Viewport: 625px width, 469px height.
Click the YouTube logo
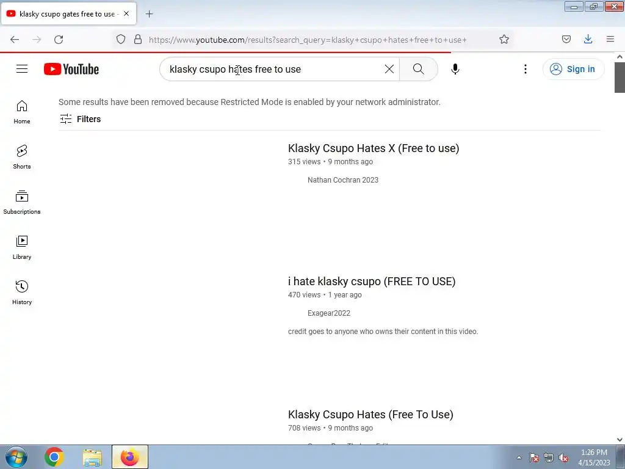click(71, 69)
